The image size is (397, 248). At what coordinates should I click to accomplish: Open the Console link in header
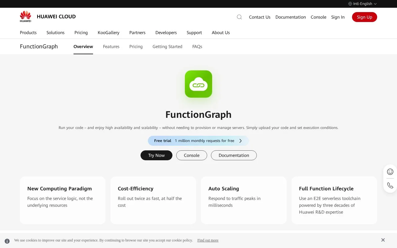point(319,17)
